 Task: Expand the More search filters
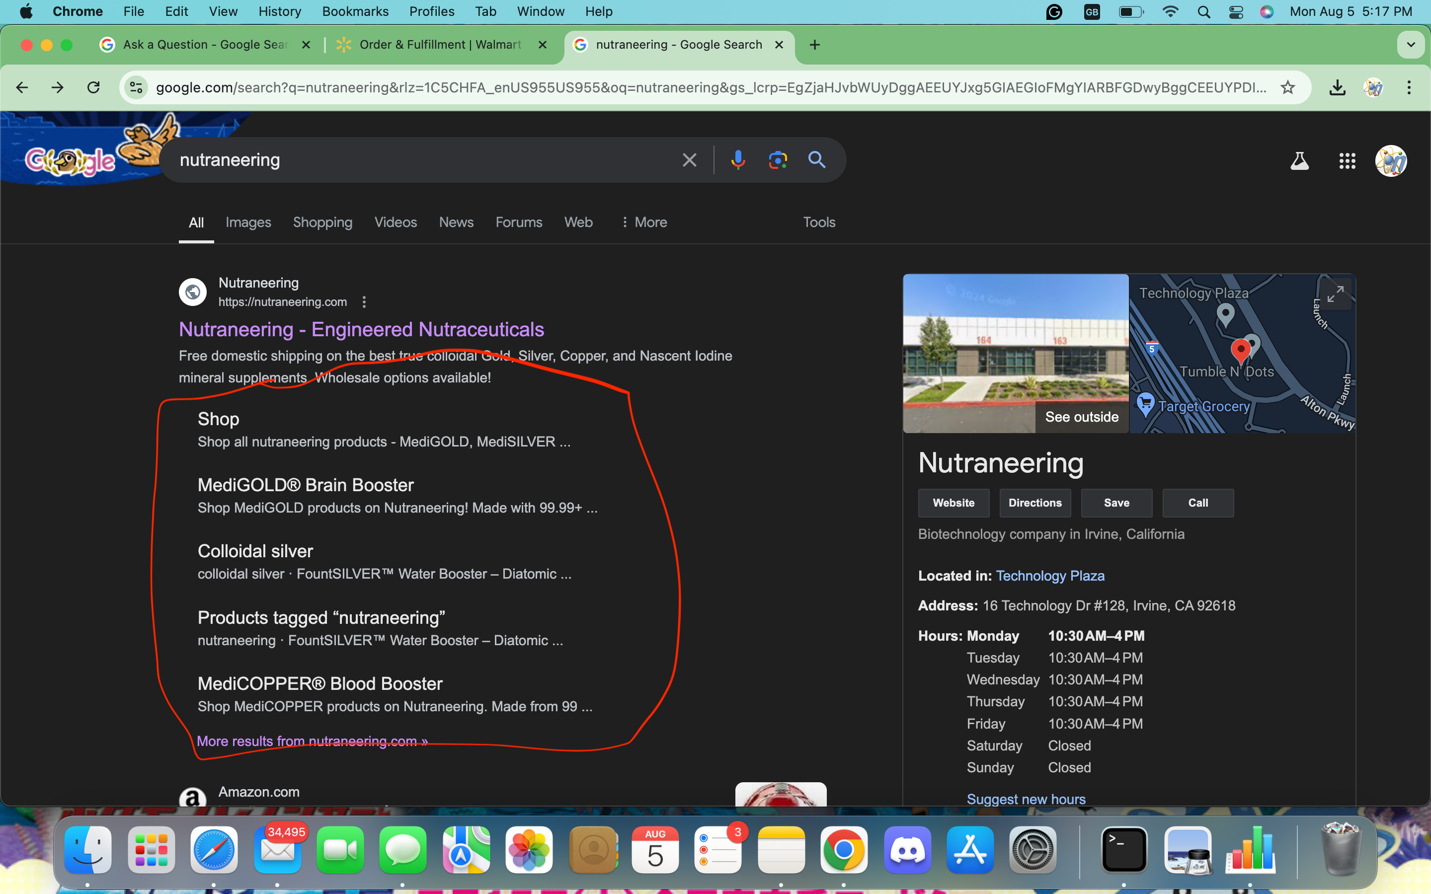tap(644, 223)
